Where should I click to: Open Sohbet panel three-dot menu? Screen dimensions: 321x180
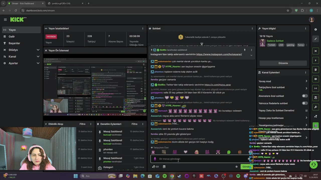[252, 28]
